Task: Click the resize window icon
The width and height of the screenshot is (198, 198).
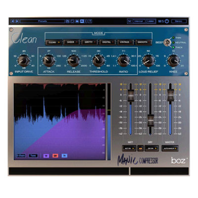Action: tap(72, 21)
